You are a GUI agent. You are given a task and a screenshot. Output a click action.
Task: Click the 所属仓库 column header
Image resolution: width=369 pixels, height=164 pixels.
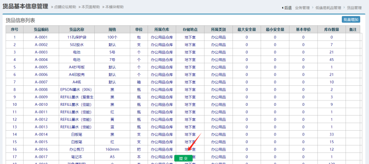162,30
